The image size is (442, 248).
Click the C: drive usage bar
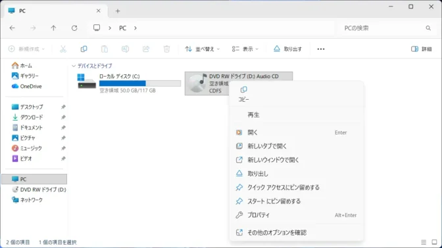140,83
